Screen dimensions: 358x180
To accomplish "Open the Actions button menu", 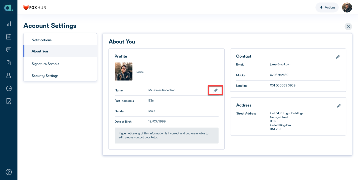I will pyautogui.click(x=327, y=7).
